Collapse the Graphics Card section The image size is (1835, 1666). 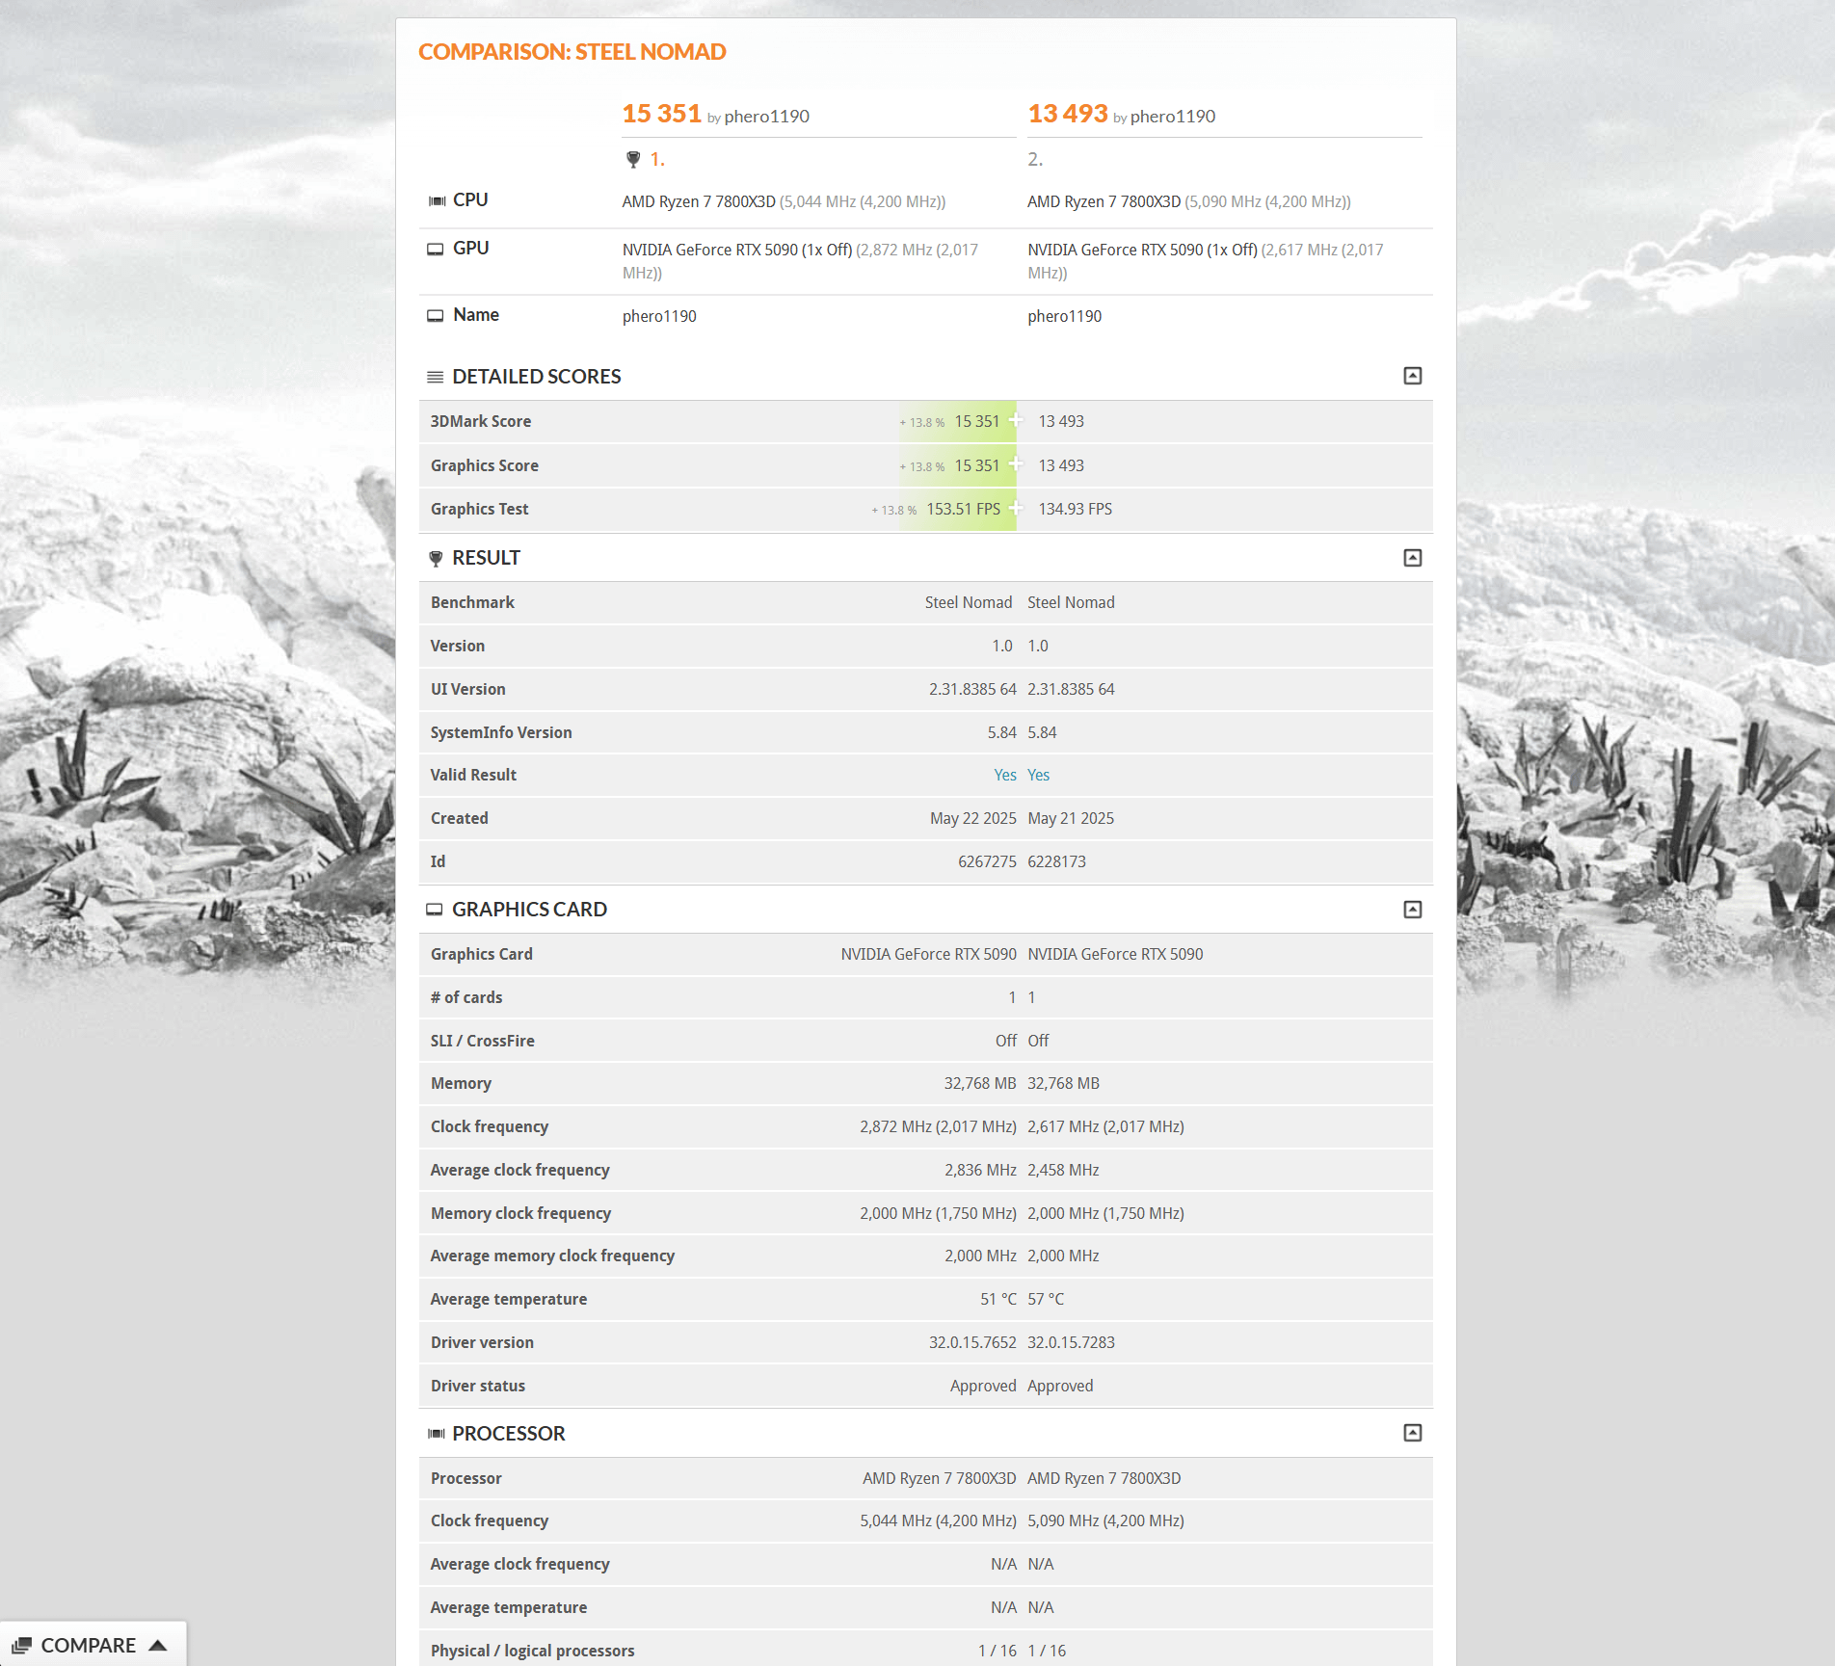tap(1412, 910)
